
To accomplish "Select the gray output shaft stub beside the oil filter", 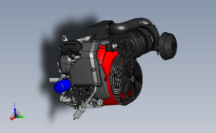I will click(54, 80).
